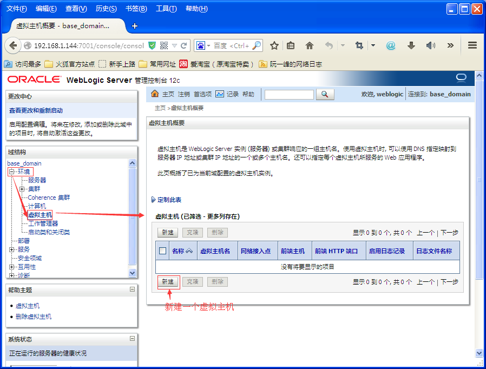Collapse the 环境 tree node

point(11,172)
